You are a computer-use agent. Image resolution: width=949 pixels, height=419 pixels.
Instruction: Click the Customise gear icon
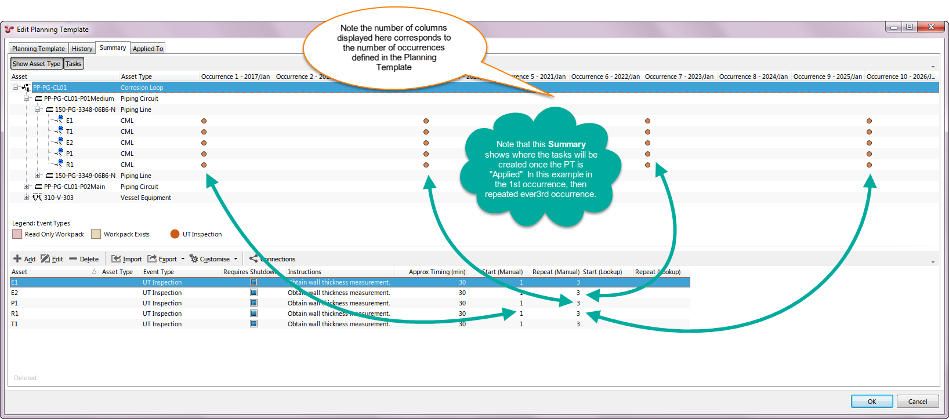(x=194, y=259)
